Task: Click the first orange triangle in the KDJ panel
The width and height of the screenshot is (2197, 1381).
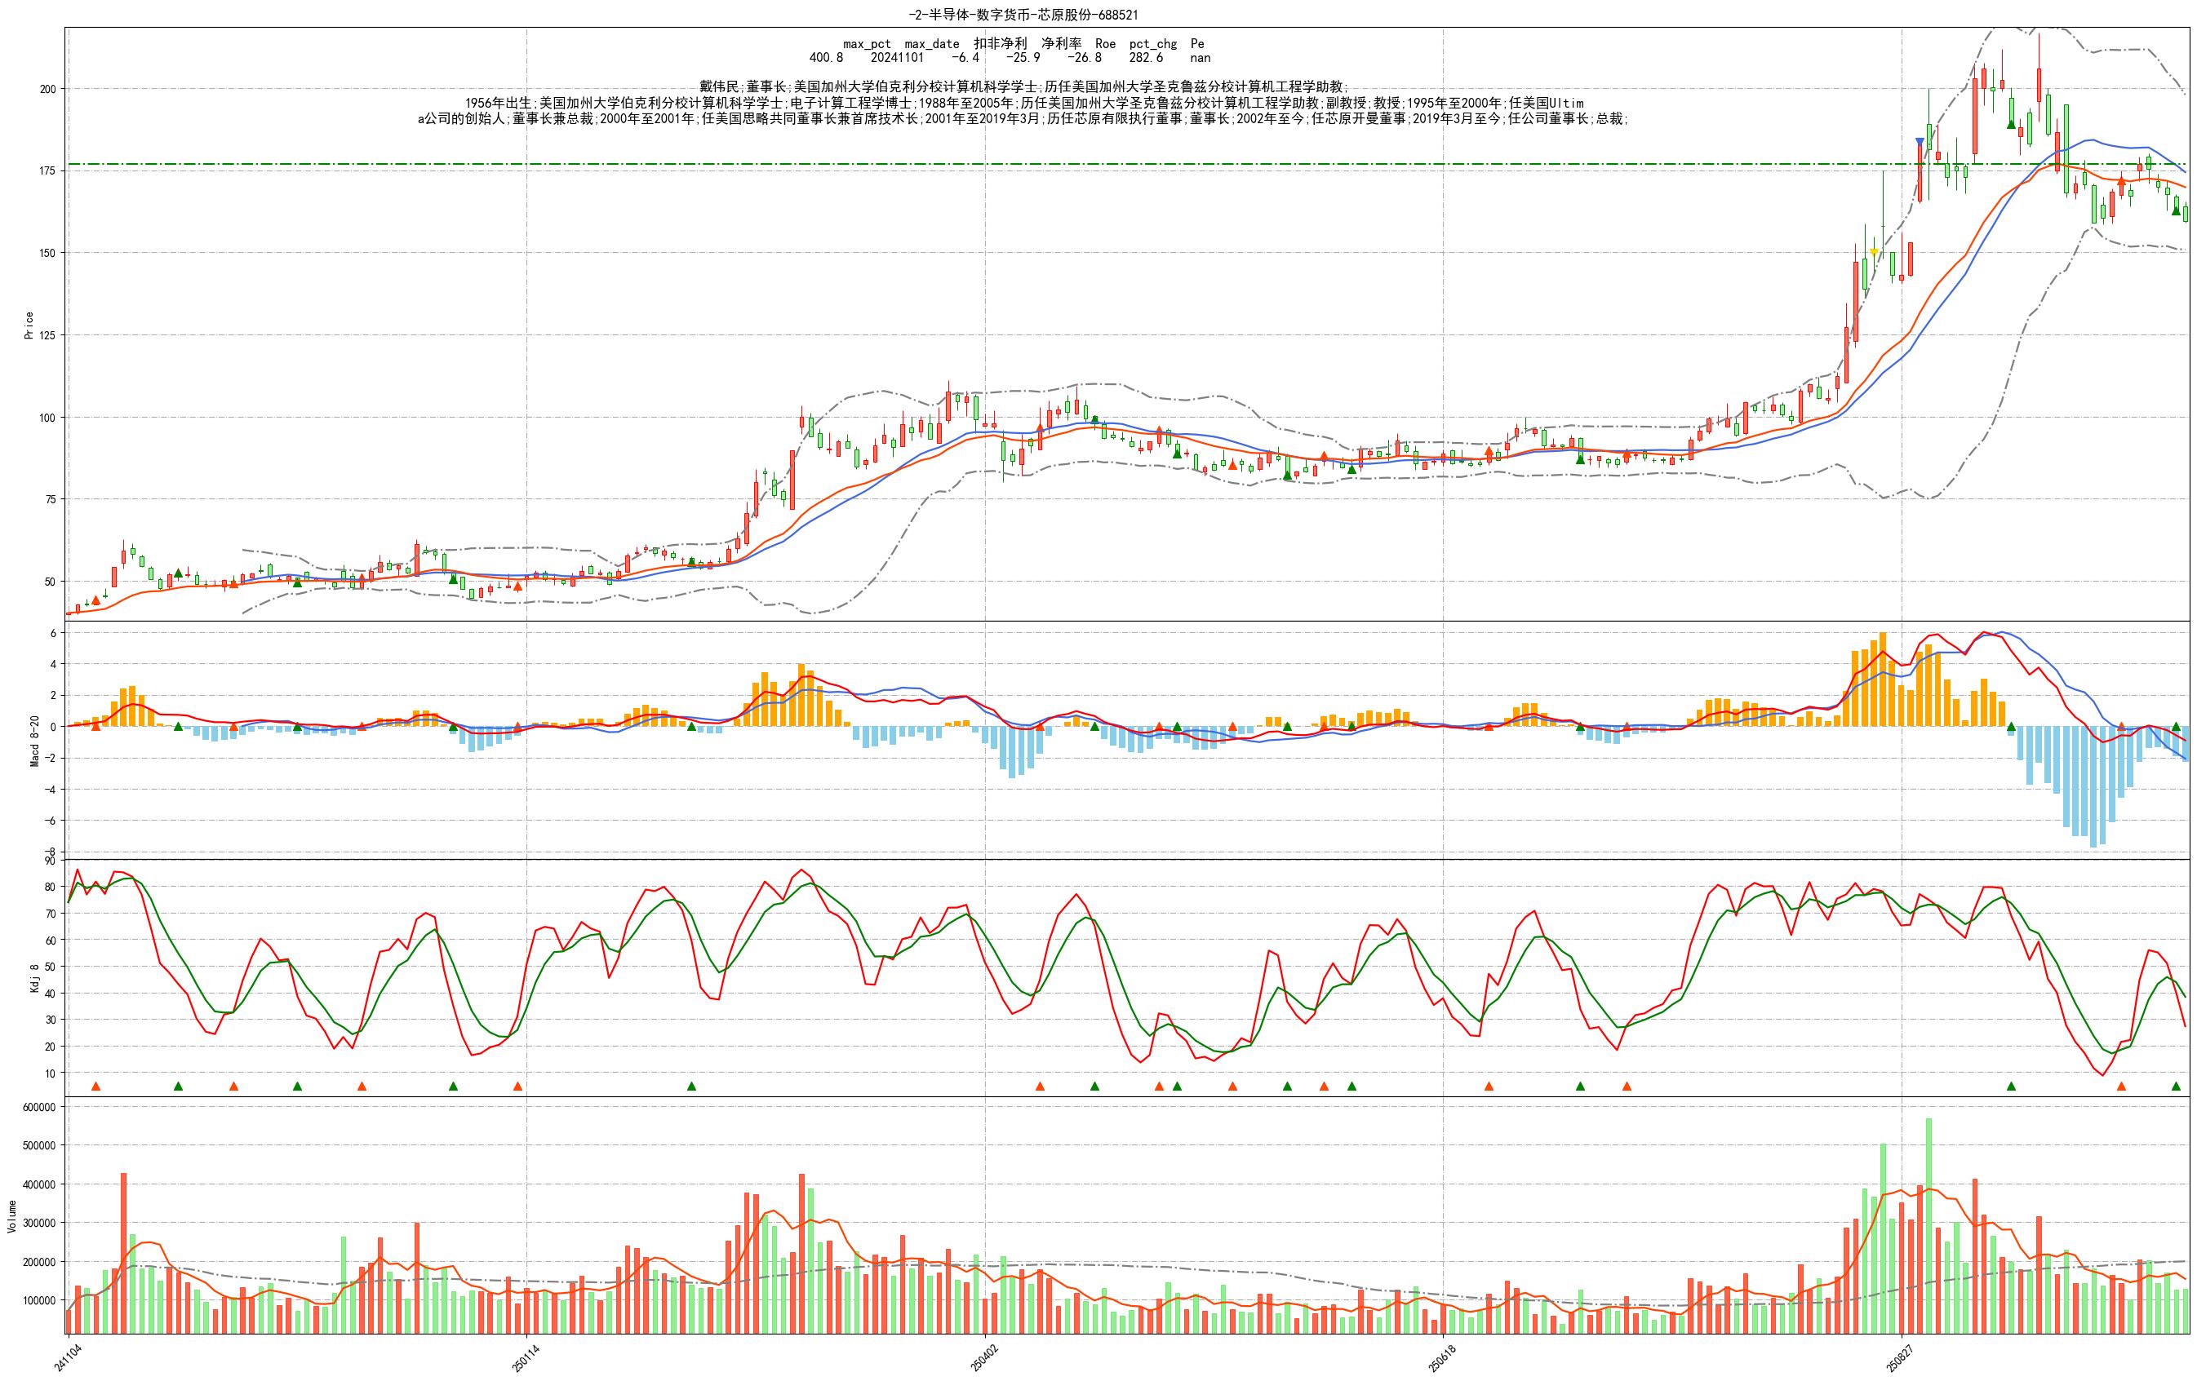Action: pos(95,1087)
